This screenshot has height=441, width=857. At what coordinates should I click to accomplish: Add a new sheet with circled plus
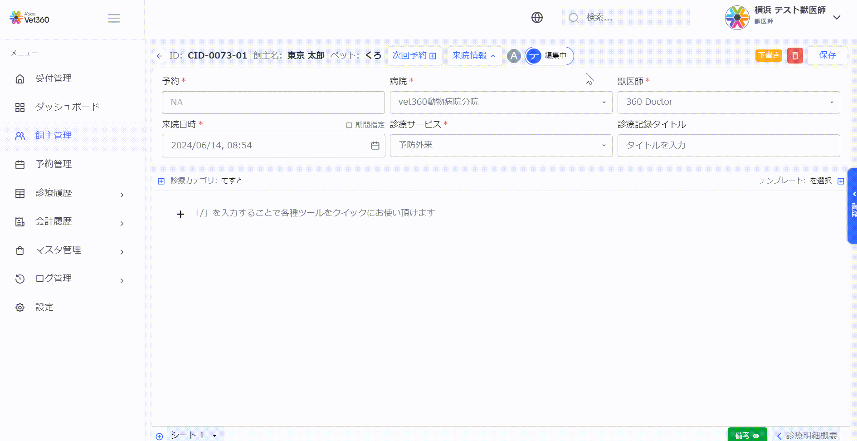point(159,436)
